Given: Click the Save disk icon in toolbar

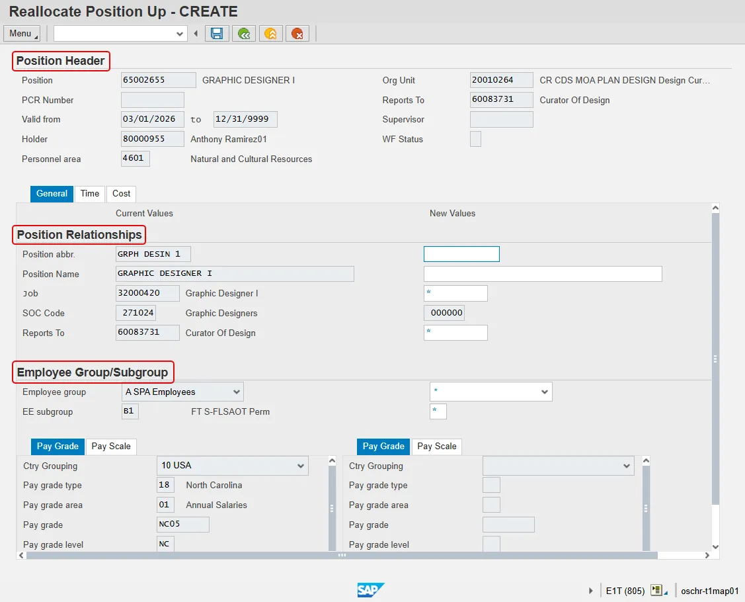Looking at the screenshot, I should [217, 34].
